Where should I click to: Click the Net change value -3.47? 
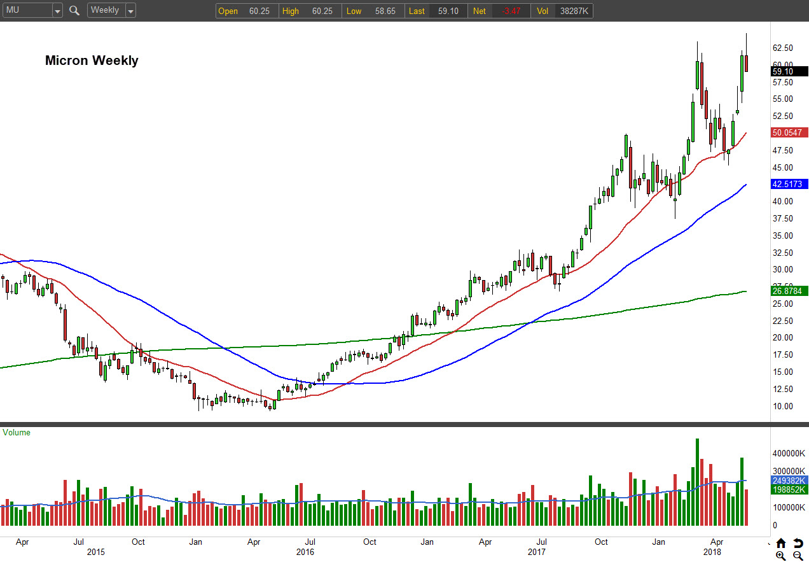[x=511, y=11]
